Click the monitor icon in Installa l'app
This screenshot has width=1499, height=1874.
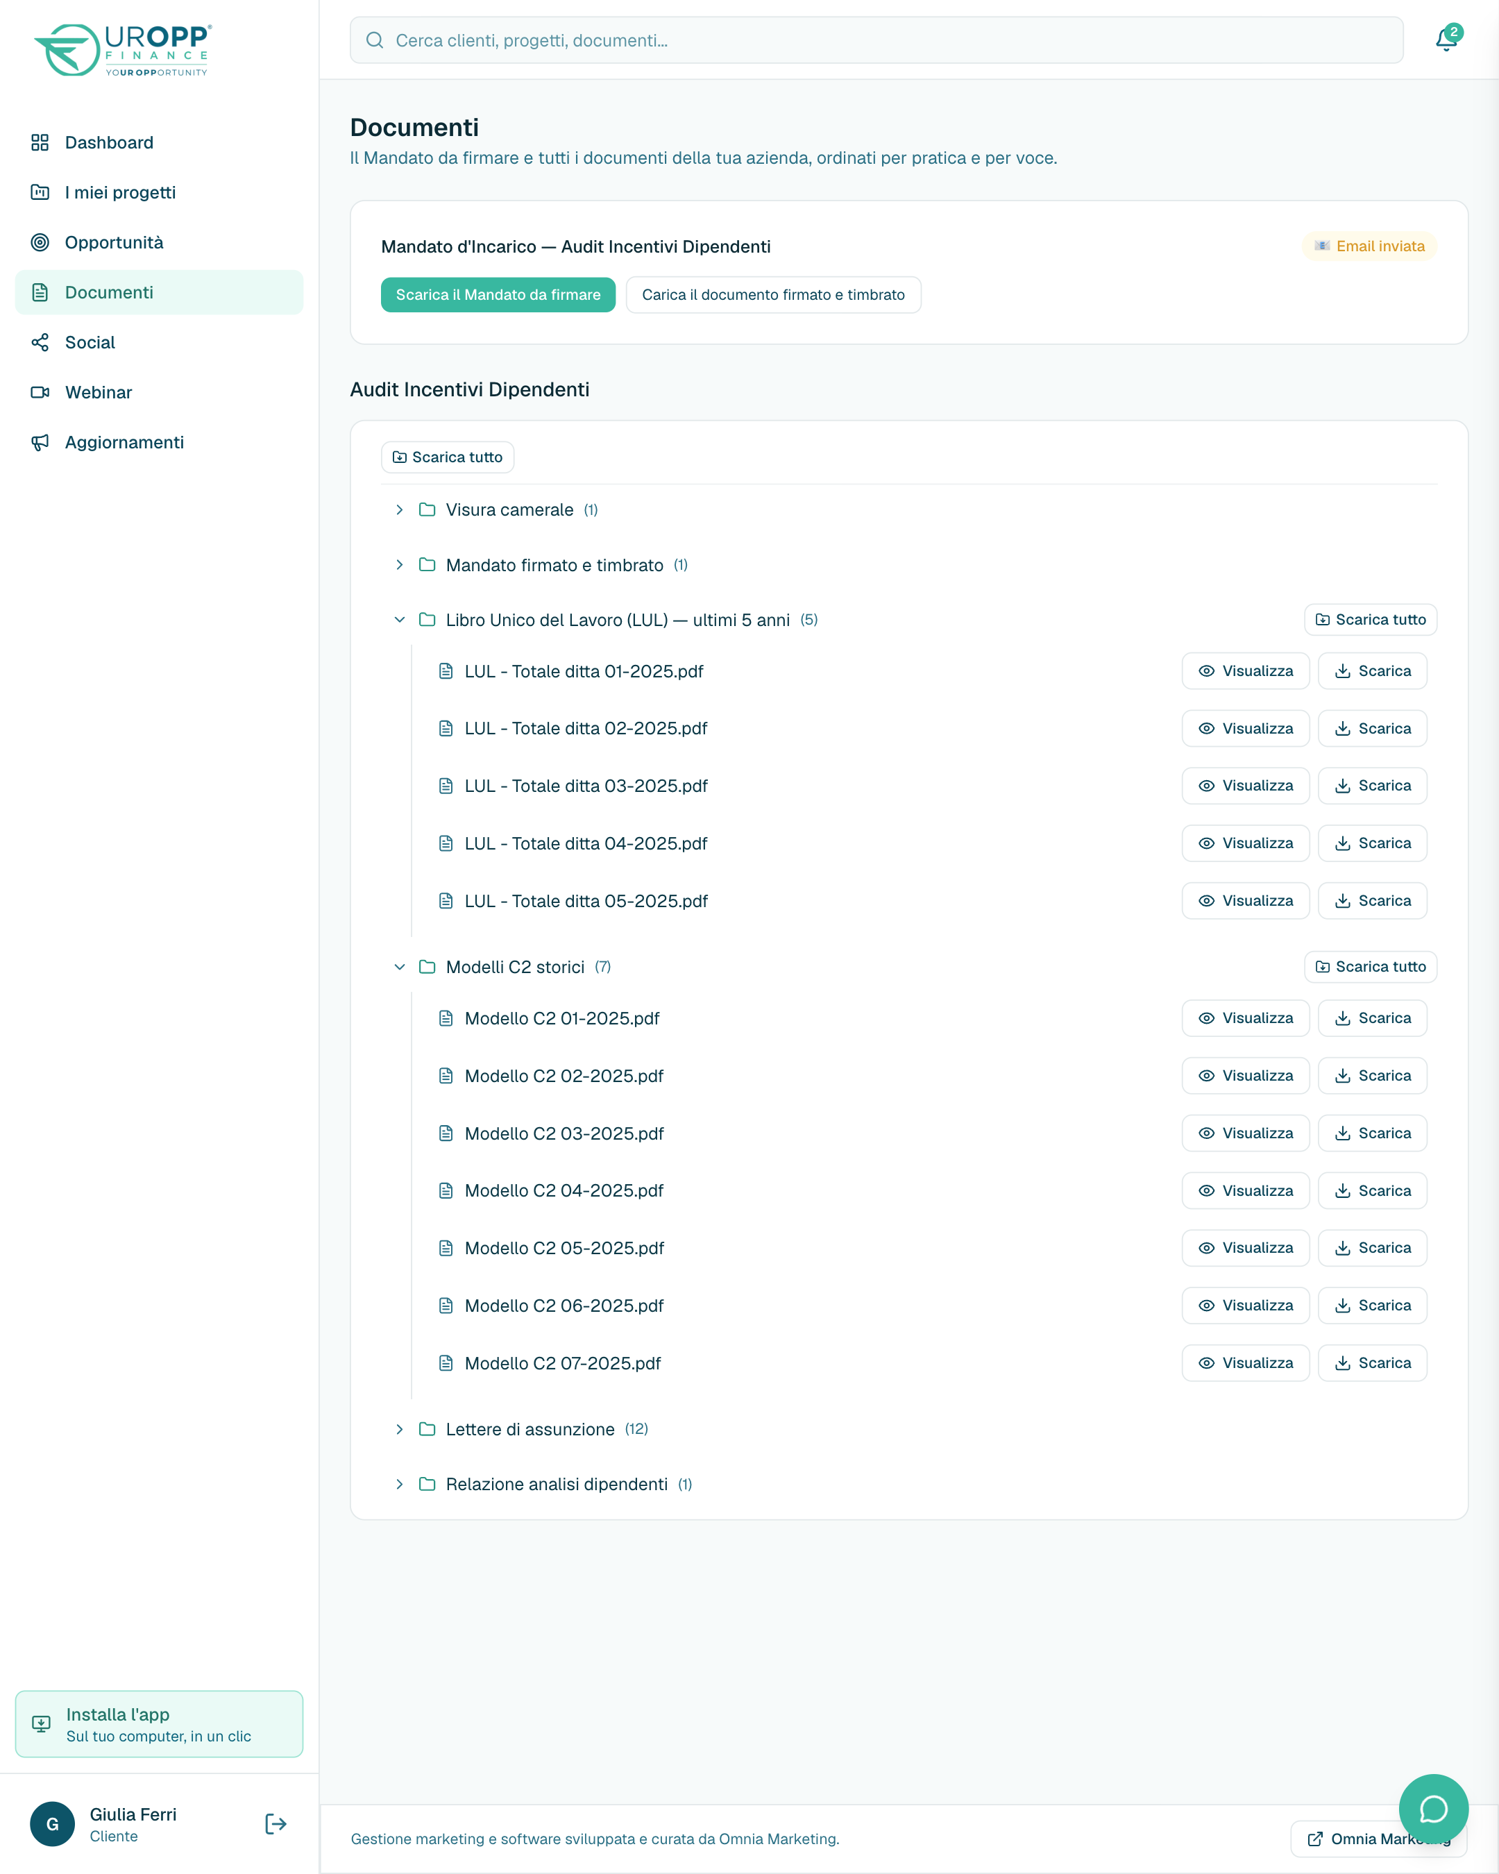point(41,1723)
